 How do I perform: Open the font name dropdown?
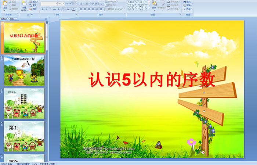coord(57,4)
